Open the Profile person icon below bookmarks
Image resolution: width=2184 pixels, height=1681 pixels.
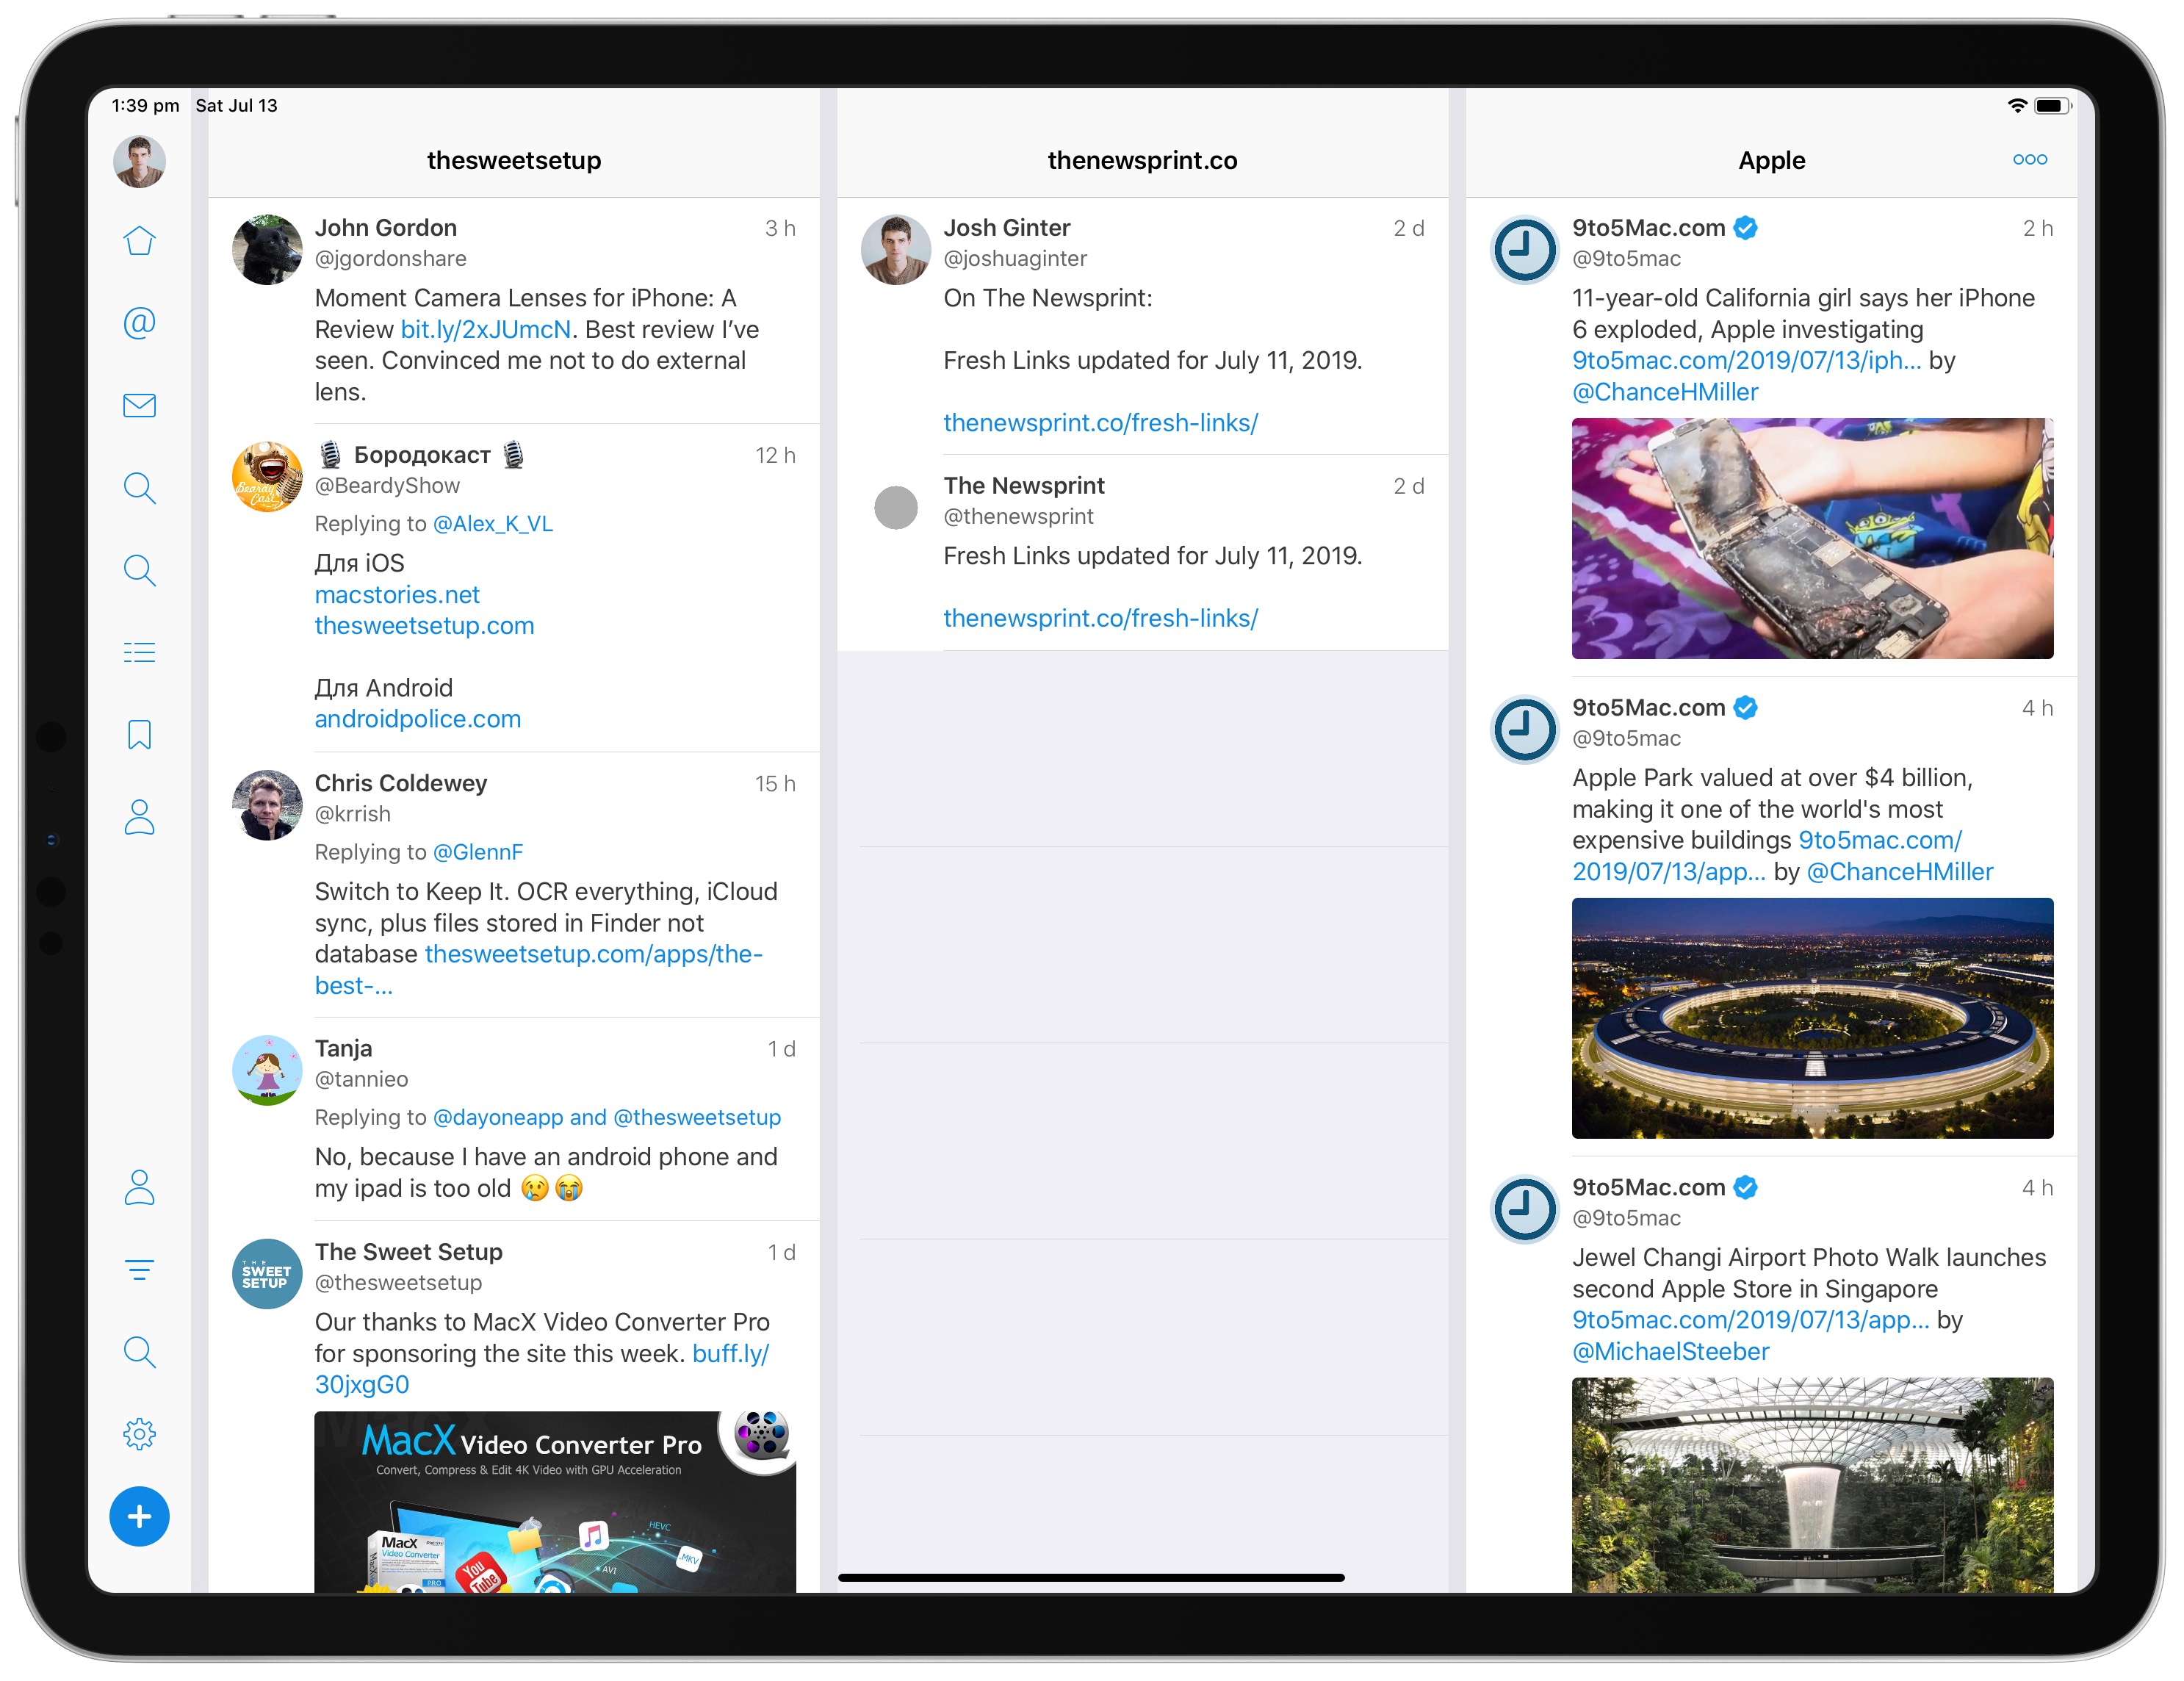click(x=139, y=817)
